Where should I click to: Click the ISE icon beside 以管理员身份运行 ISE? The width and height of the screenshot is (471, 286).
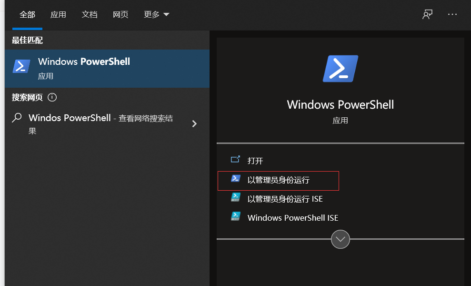(235, 199)
